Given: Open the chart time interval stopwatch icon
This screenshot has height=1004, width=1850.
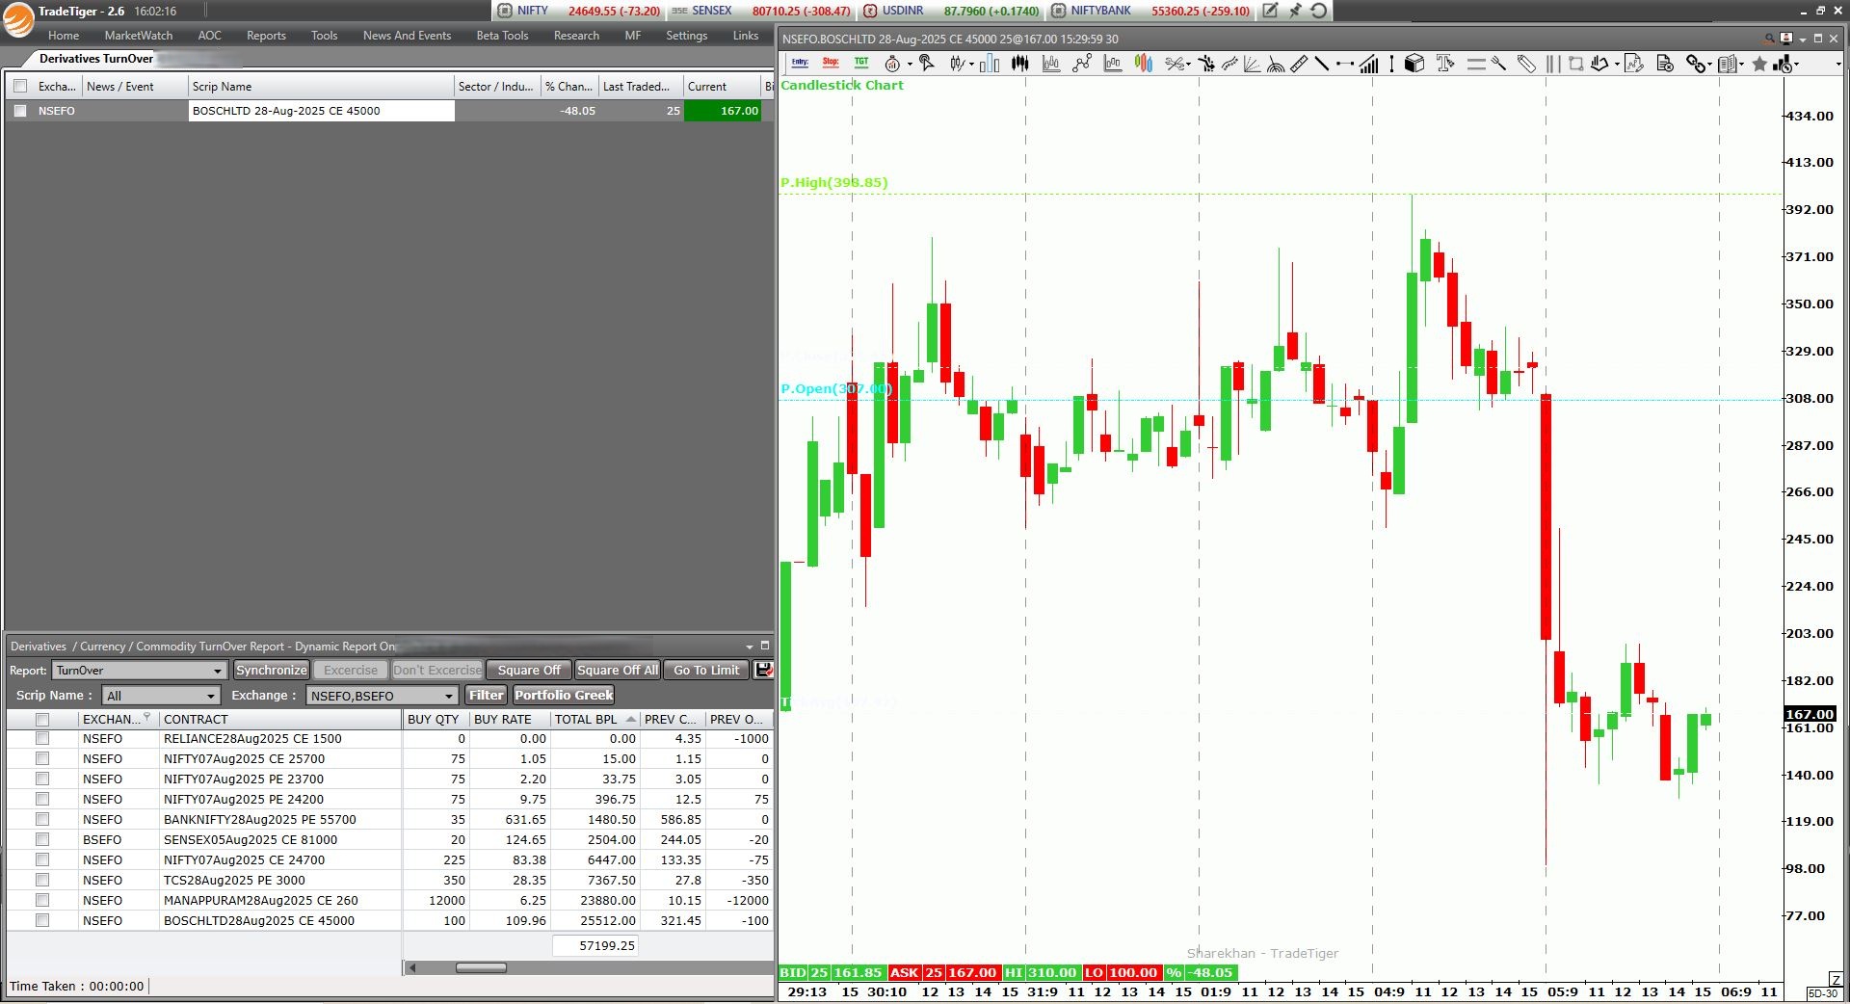Looking at the screenshot, I should coord(892,64).
